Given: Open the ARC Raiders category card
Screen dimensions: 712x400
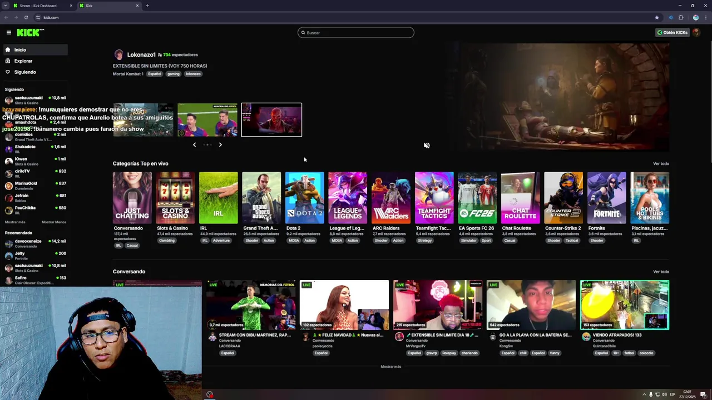Looking at the screenshot, I should pyautogui.click(x=391, y=198).
